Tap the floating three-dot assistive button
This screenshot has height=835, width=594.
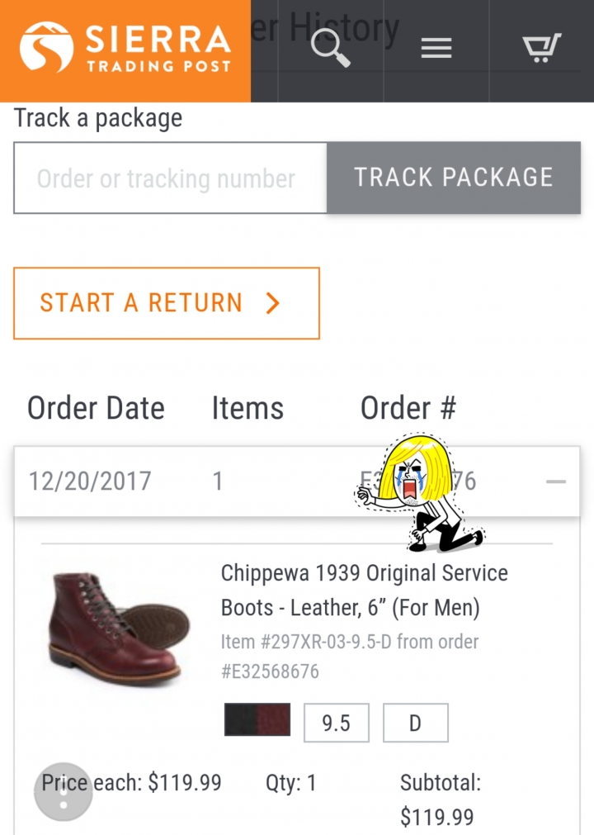[64, 792]
